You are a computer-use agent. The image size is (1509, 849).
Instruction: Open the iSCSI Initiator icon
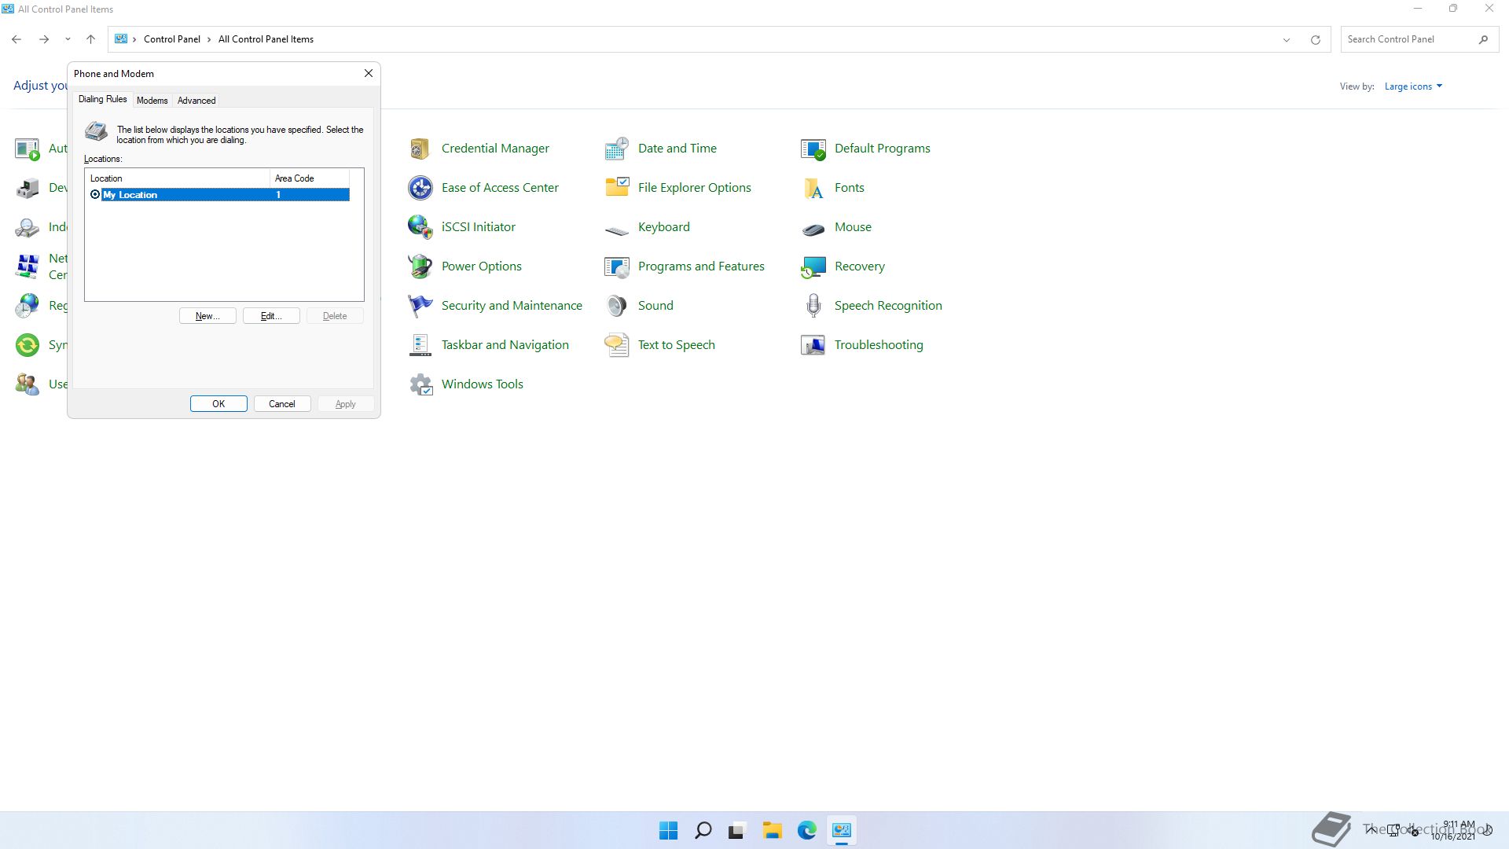tap(420, 227)
